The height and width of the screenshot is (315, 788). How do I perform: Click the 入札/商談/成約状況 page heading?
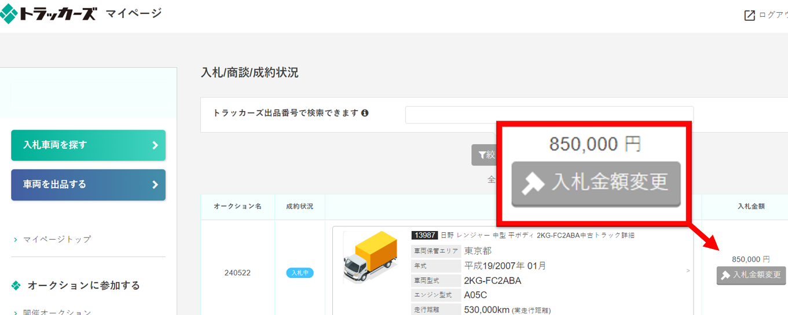tap(250, 73)
